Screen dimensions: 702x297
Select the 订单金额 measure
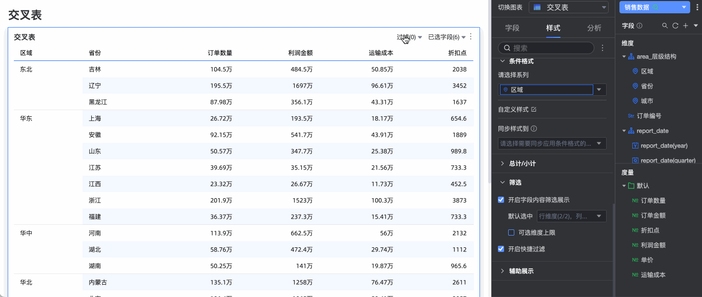click(653, 216)
